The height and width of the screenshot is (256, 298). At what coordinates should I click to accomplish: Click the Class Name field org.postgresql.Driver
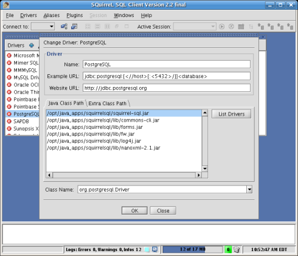coord(162,190)
